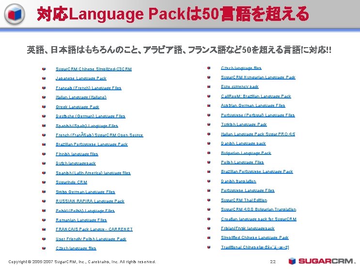Viewport: 360px width, 269px height.
Task: Follow SugarCRM 4.0.0 Bulgarian Translation link
Action: point(259,209)
